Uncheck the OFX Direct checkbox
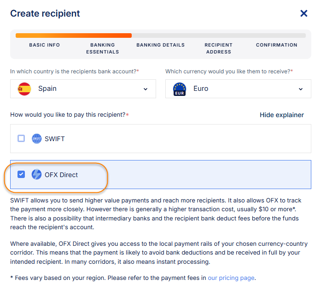Image resolution: width=315 pixels, height=285 pixels. pos(21,174)
